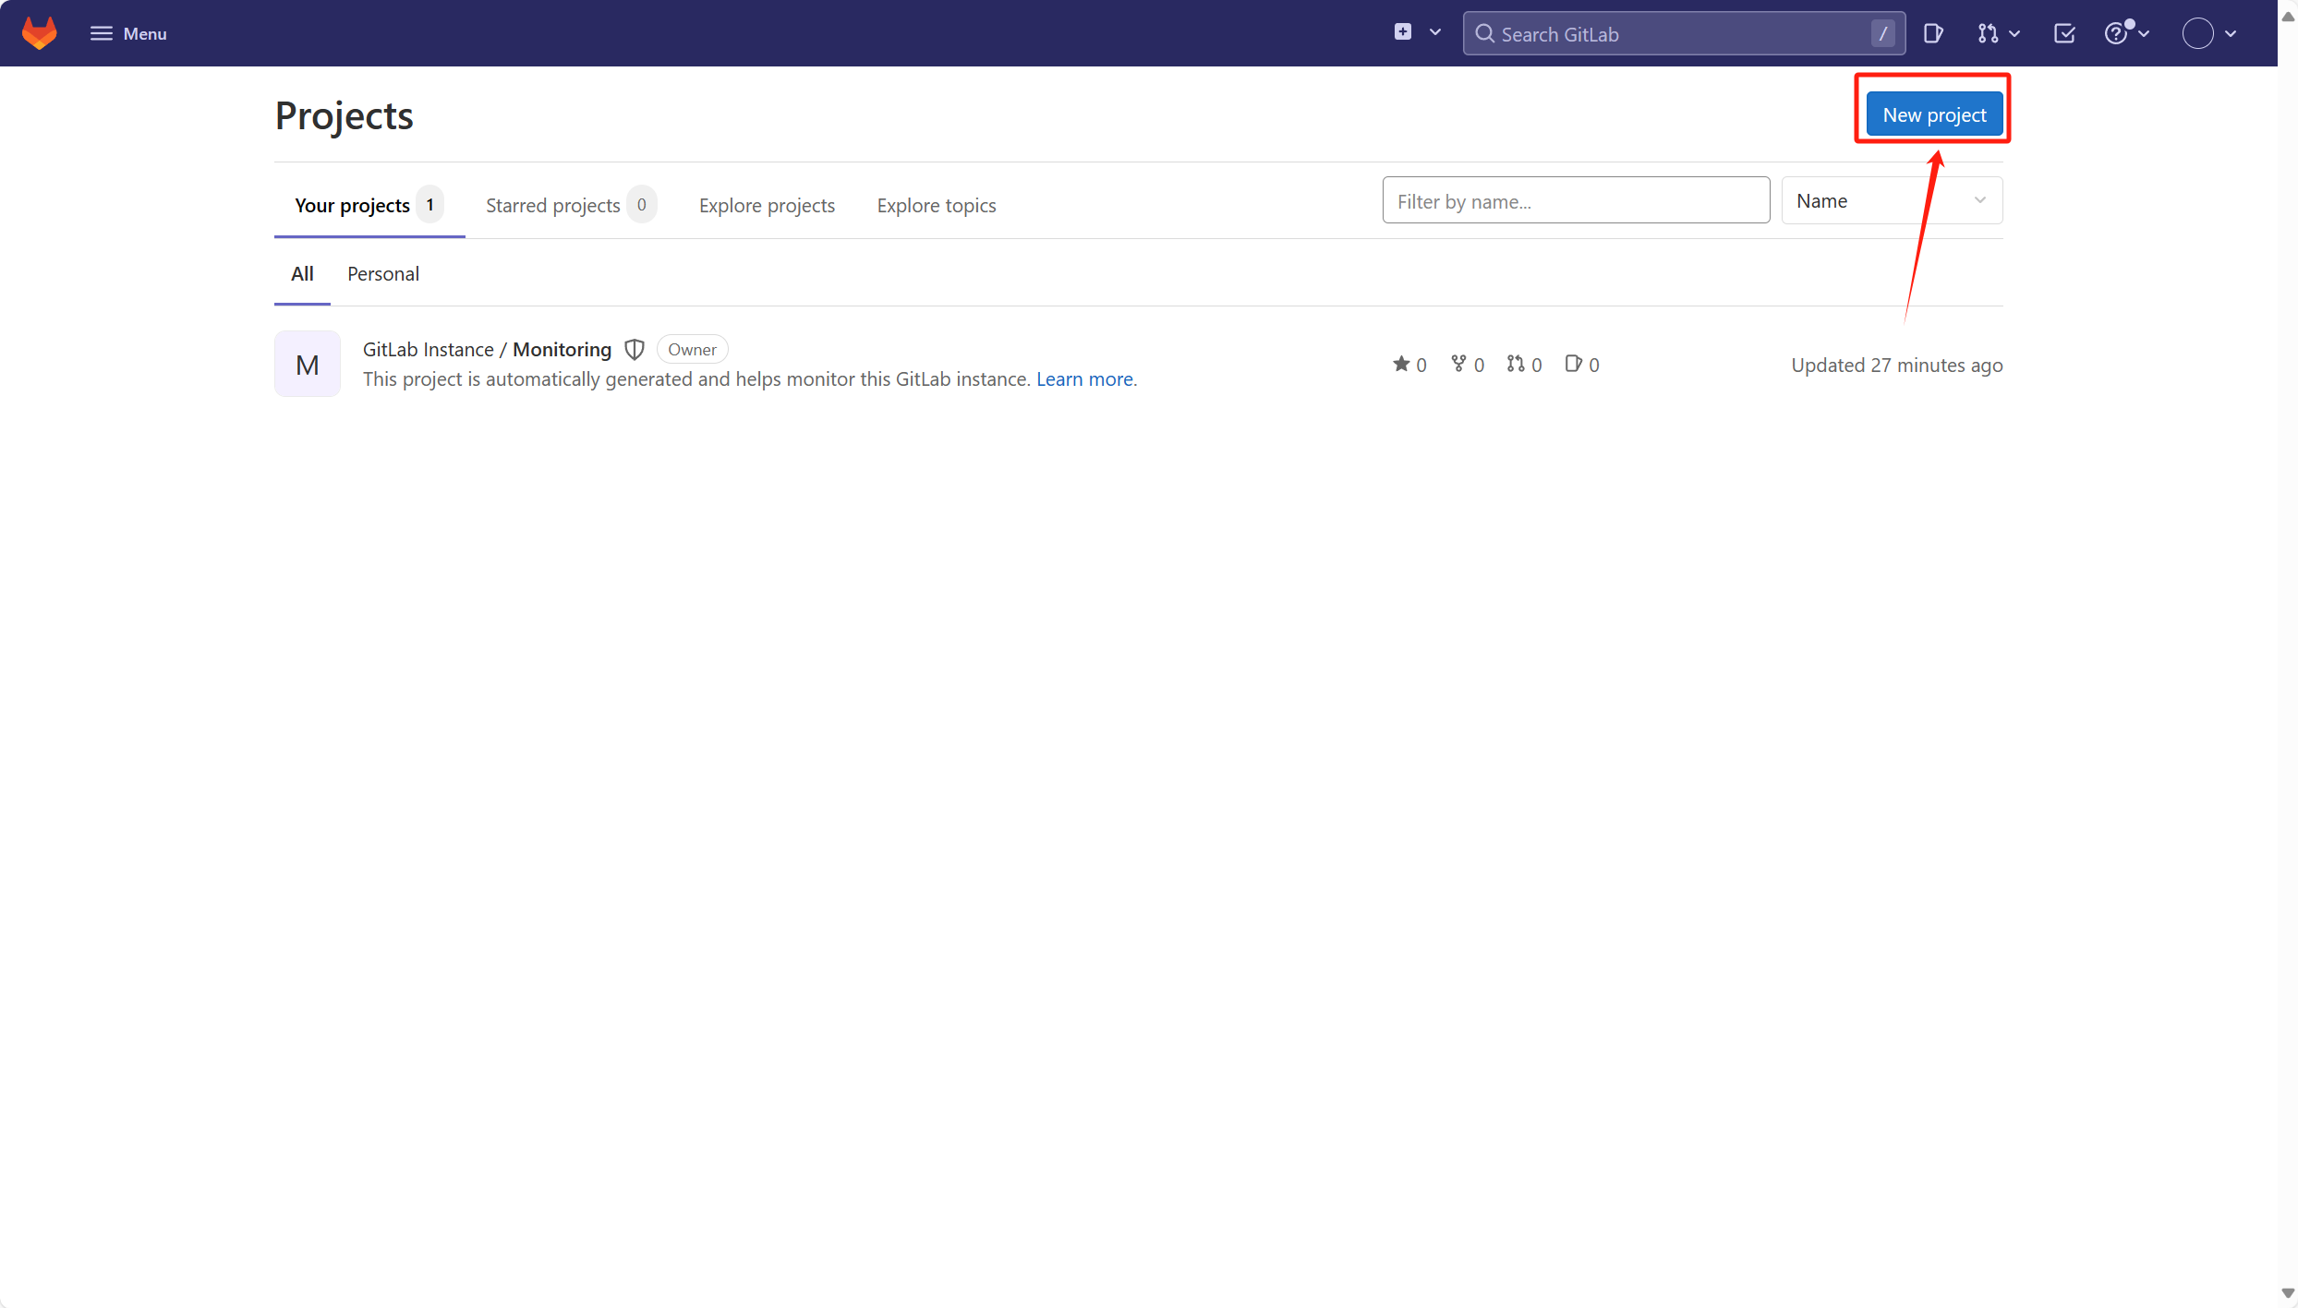Expand chevron next to plus icon

tap(1434, 32)
